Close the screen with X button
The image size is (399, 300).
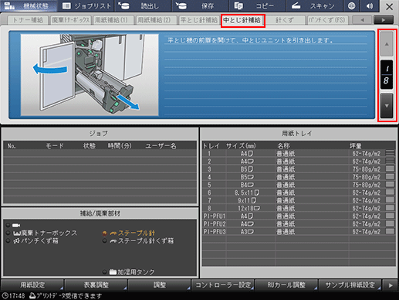tap(389, 7)
